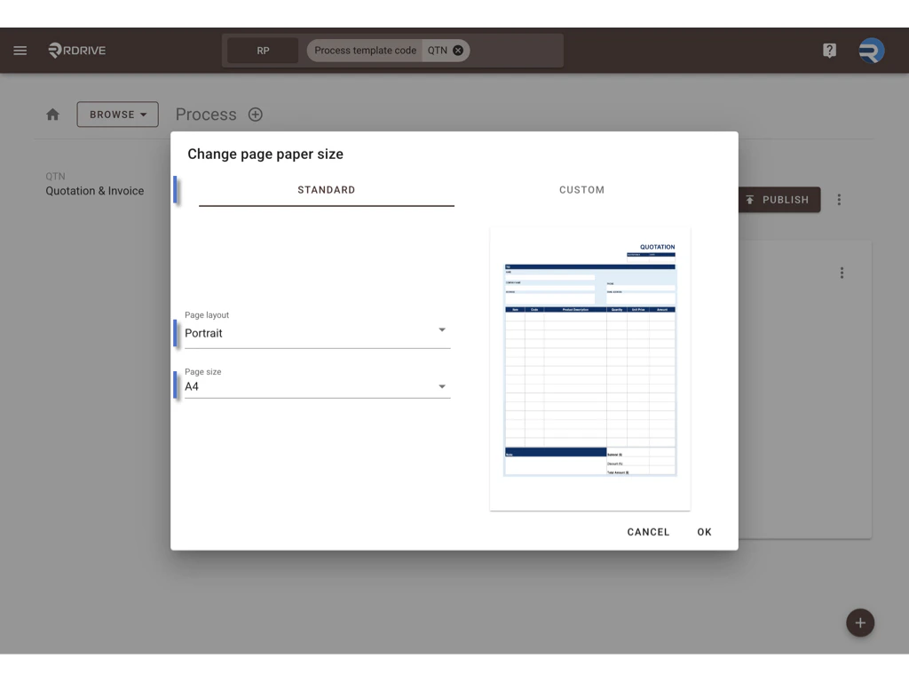
Task: Open the kebab menu beside PUBLISH
Action: pyautogui.click(x=839, y=200)
